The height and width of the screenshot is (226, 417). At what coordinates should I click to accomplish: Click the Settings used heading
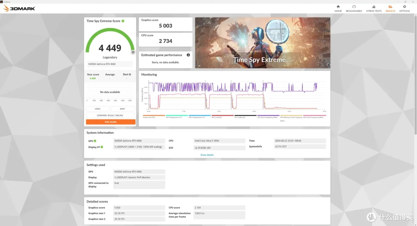click(x=96, y=165)
